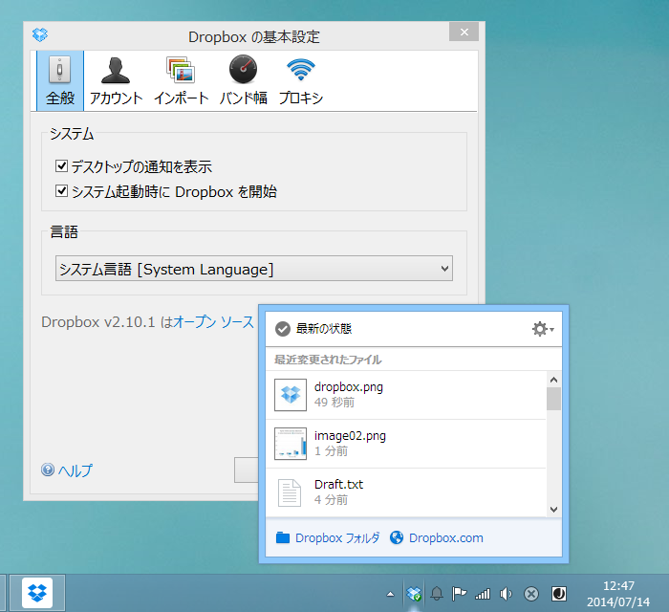This screenshot has height=612, width=669.
Task: Close the Dropbox preferences window
Action: tap(464, 32)
